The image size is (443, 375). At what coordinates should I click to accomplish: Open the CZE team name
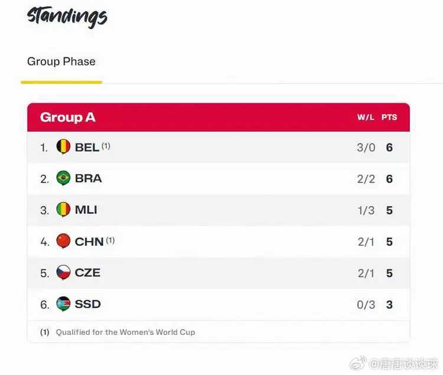(x=87, y=273)
